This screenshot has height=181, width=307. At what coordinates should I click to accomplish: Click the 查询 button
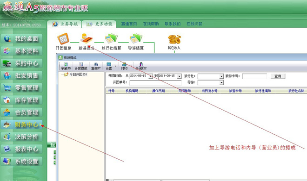[x=278, y=76]
